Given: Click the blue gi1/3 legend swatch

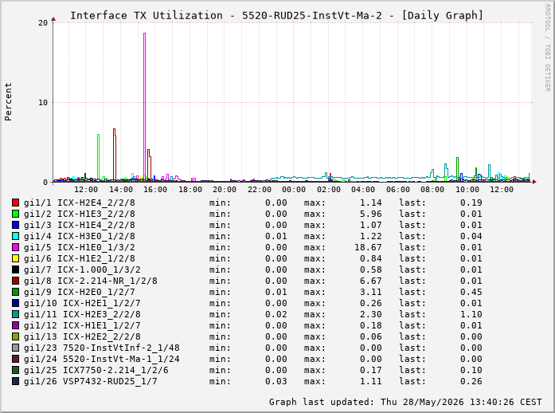Looking at the screenshot, I should click(15, 225).
